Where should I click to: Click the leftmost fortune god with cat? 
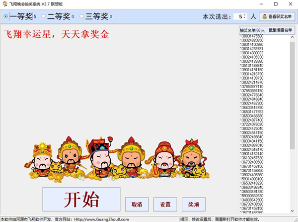click(x=42, y=160)
